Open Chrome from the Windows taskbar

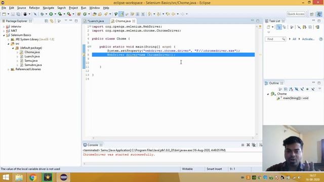tap(32, 177)
